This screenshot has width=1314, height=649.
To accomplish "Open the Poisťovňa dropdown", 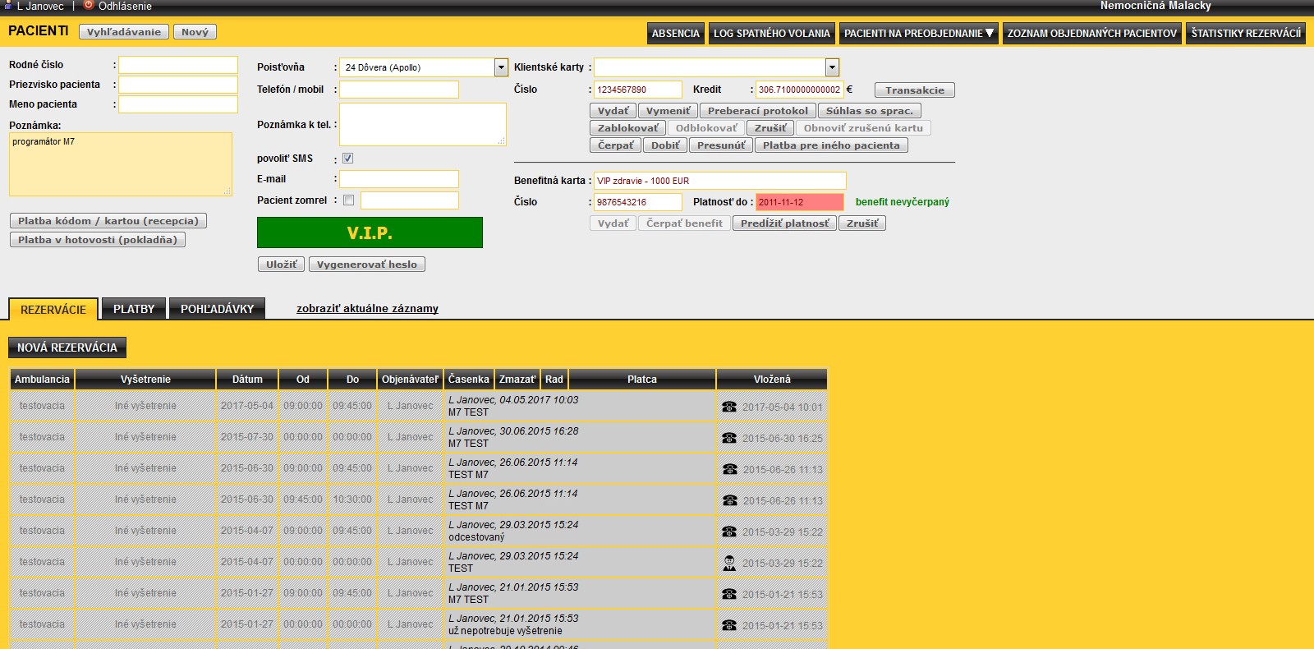I will (x=501, y=67).
